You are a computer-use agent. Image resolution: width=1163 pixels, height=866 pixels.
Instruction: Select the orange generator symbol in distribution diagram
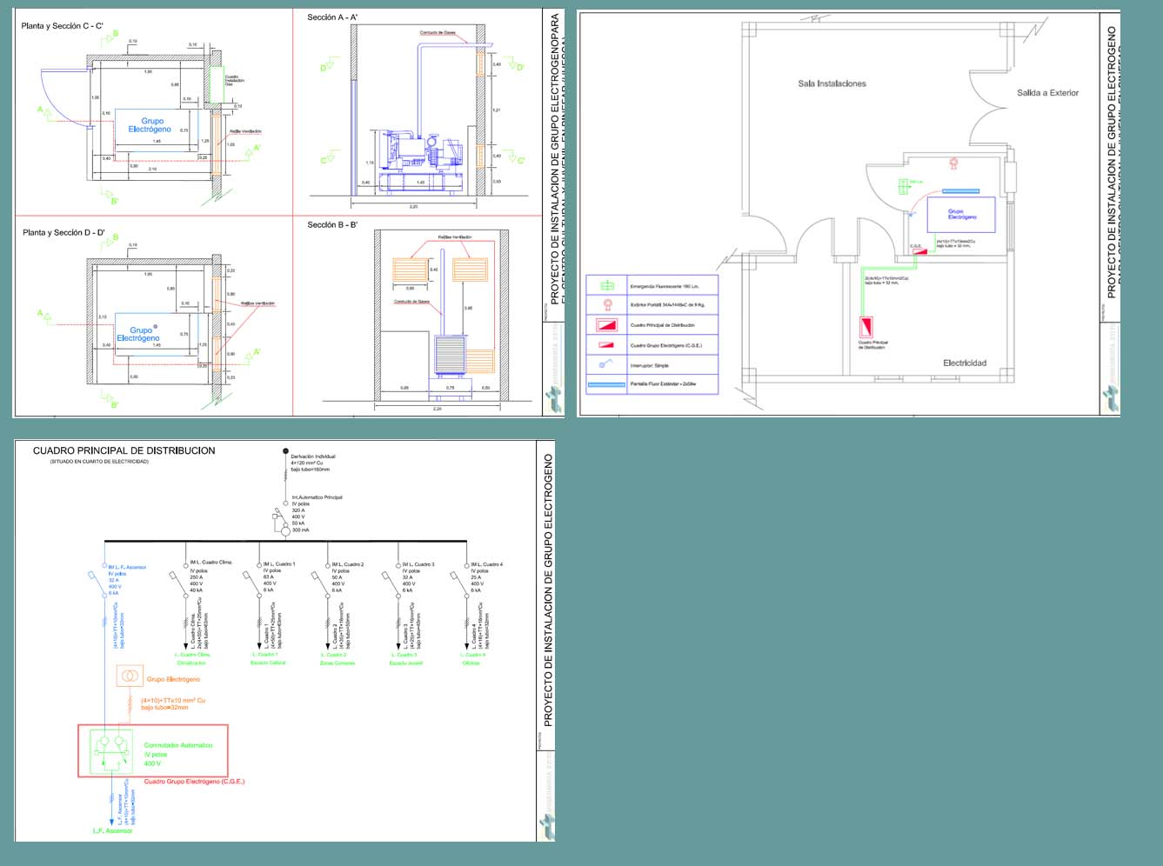coord(130,676)
